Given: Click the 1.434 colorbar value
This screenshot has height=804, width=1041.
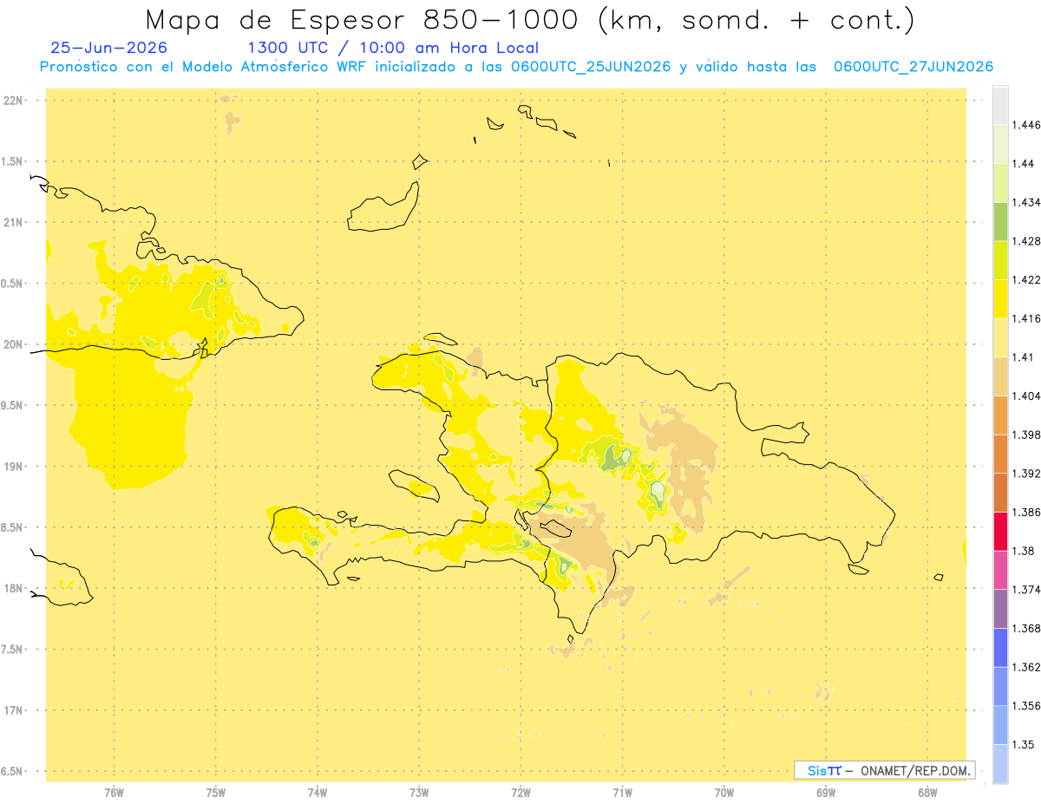Looking at the screenshot, I should (x=1027, y=202).
